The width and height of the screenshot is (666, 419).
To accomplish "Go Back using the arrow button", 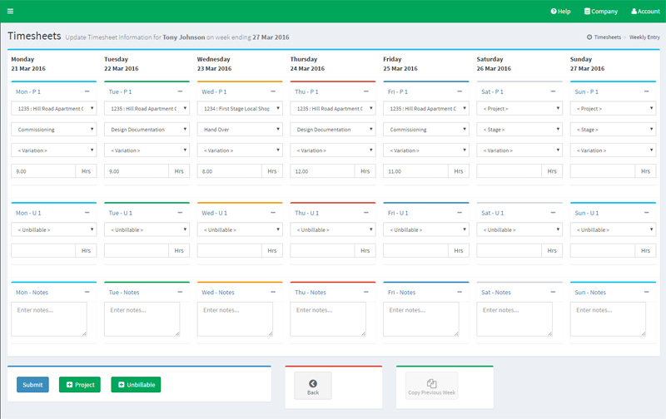I will pyautogui.click(x=313, y=386).
